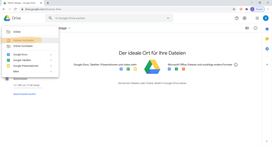This screenshot has width=272, height=153.
Task: Select Dateien hochladen from the menu
Action: click(24, 40)
